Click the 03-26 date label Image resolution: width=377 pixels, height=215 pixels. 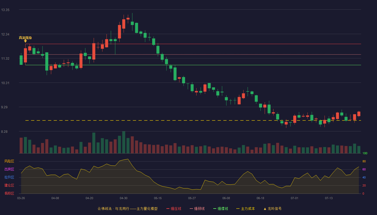21,198
